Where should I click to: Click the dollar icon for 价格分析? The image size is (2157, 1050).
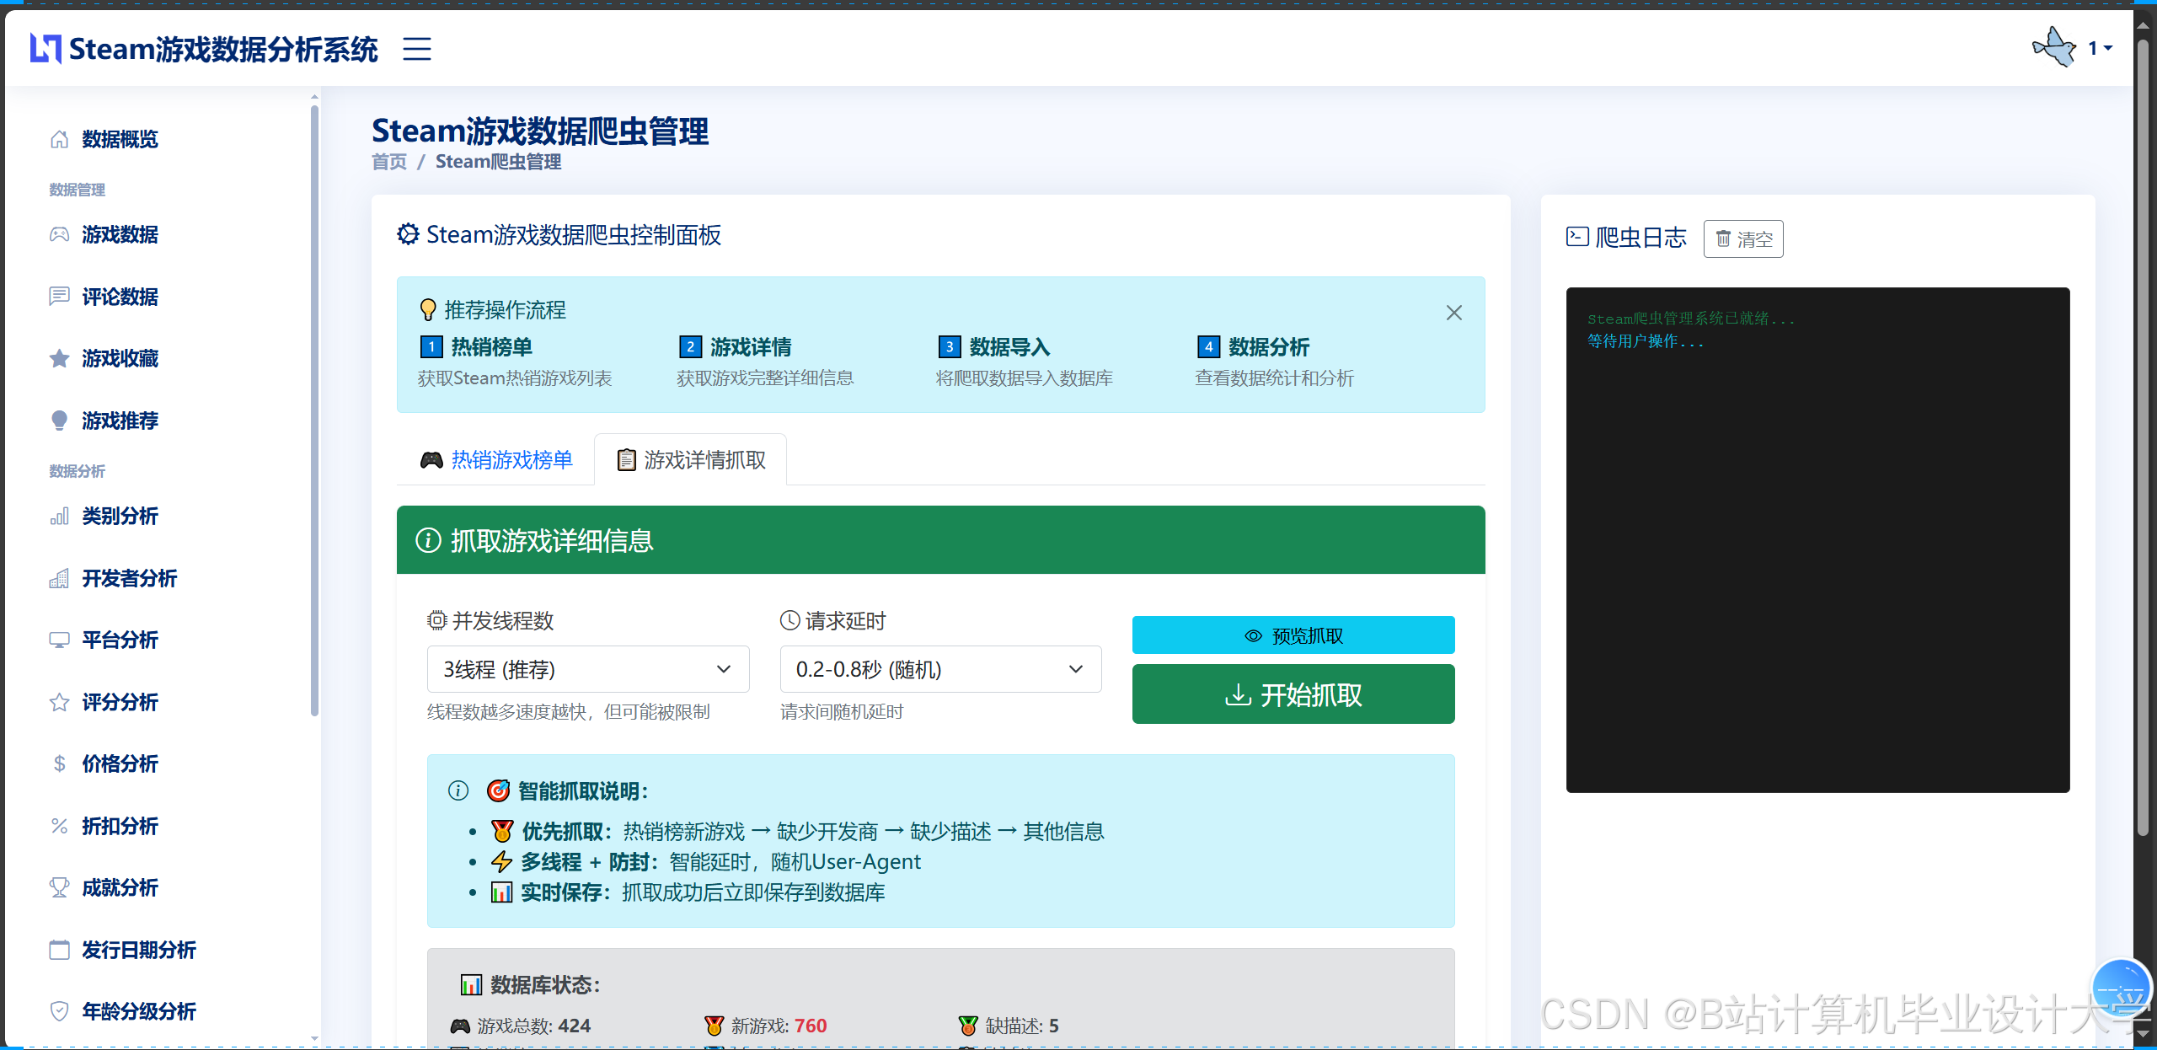(58, 763)
